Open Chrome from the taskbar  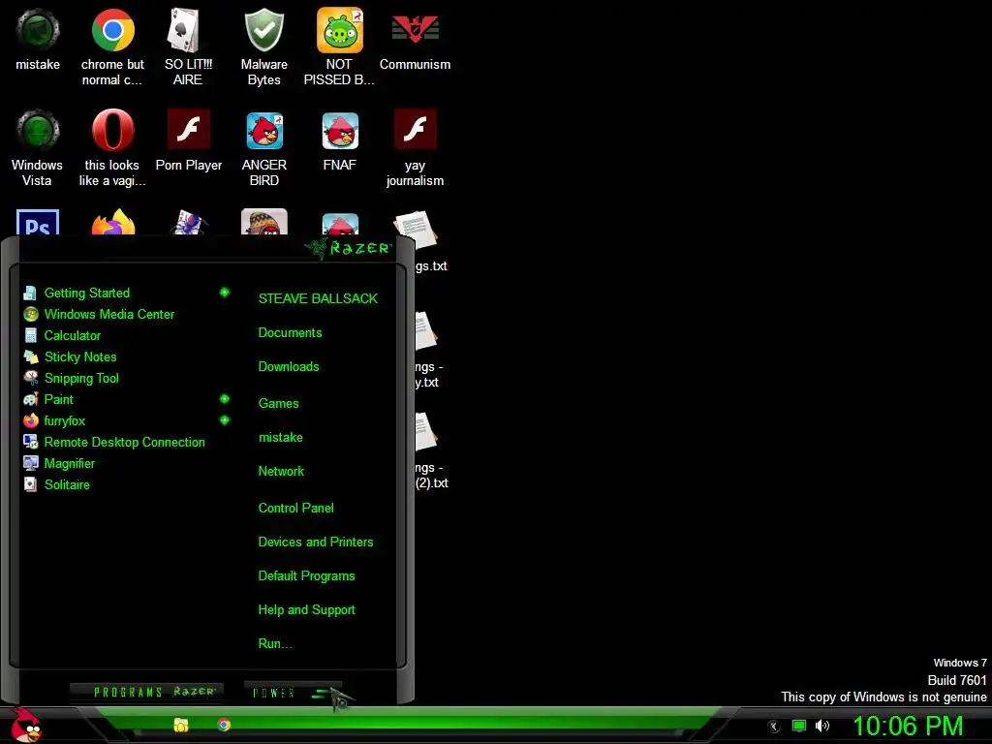[x=224, y=725]
